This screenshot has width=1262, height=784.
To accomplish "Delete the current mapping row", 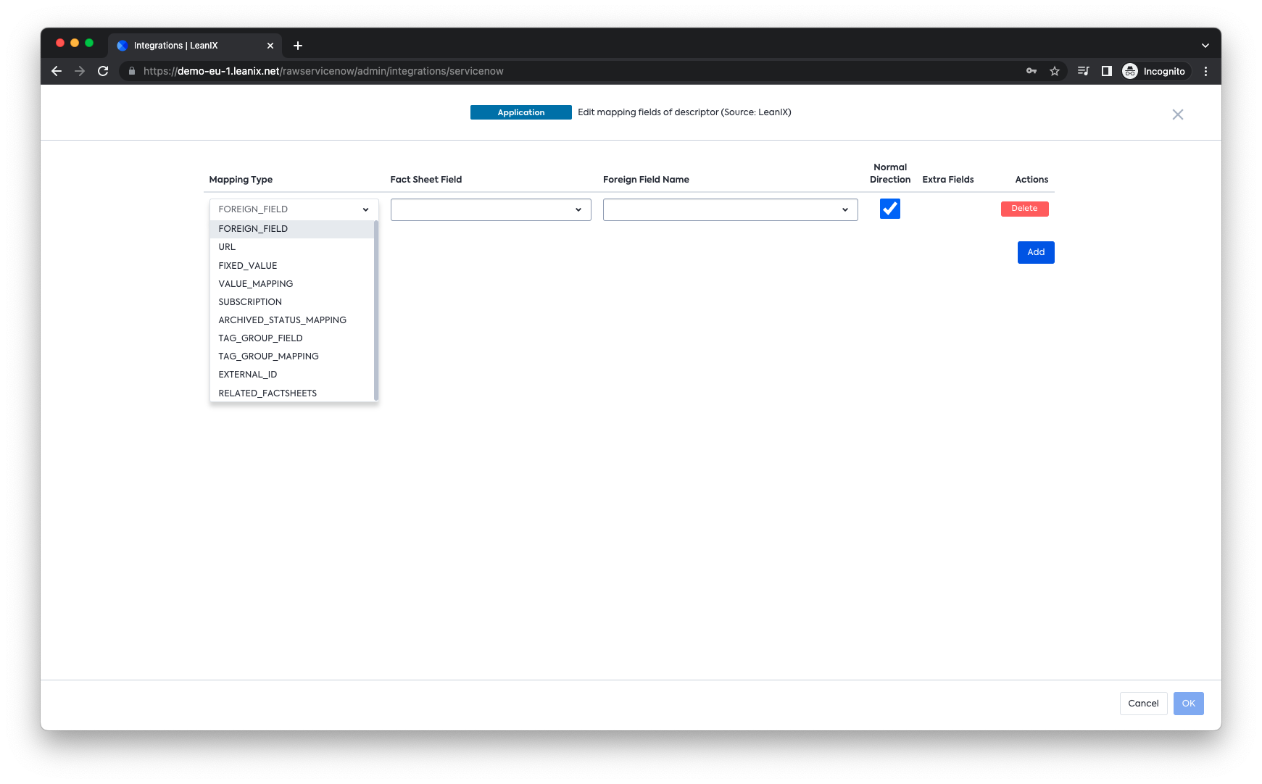I will pyautogui.click(x=1024, y=208).
